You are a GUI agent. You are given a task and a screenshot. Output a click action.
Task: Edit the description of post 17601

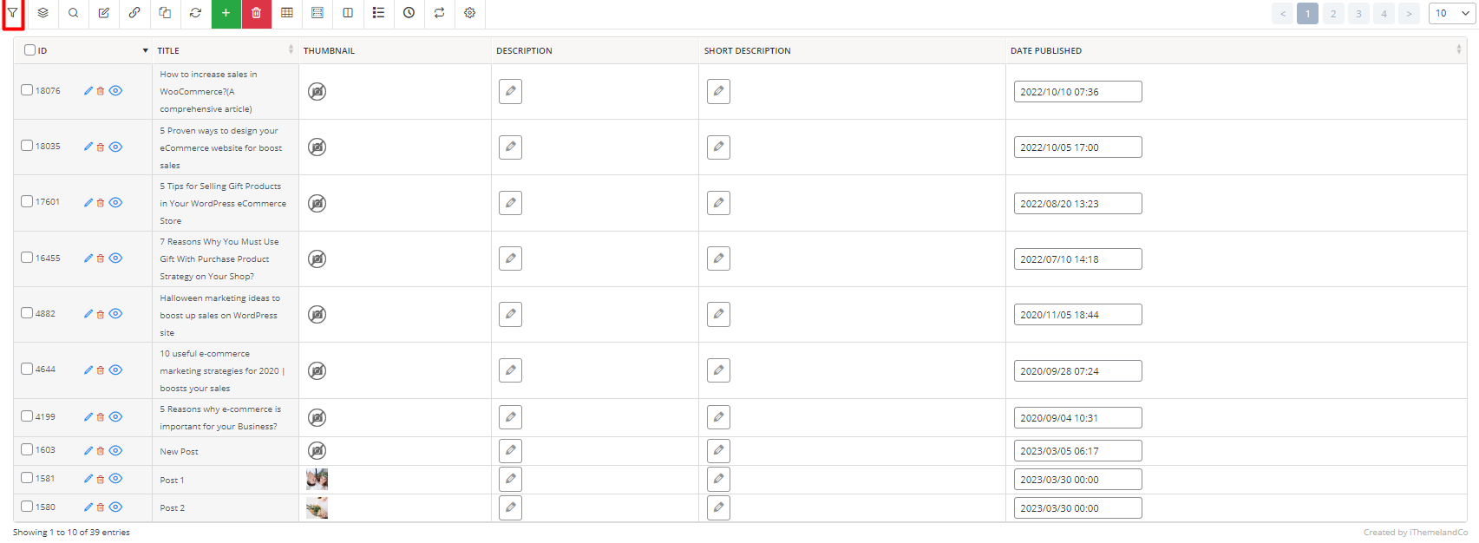click(x=510, y=203)
